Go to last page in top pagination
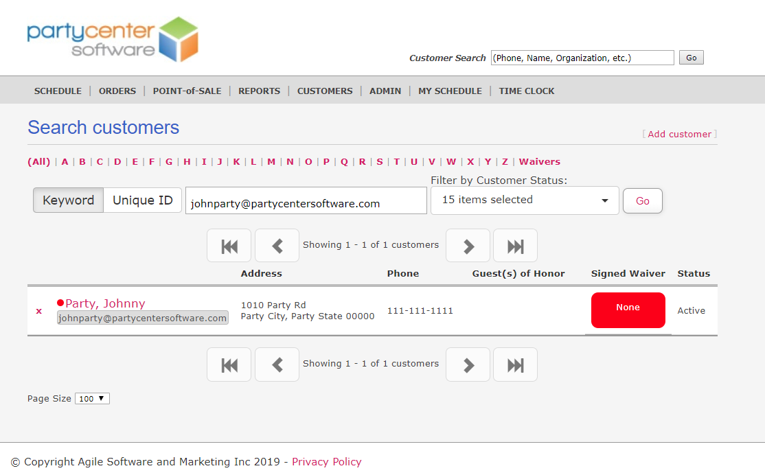This screenshot has width=765, height=475. point(515,246)
